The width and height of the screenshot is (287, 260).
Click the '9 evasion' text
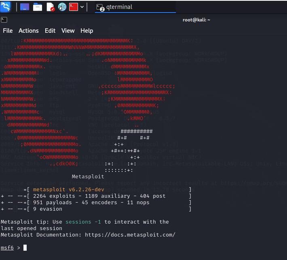(x=48, y=209)
